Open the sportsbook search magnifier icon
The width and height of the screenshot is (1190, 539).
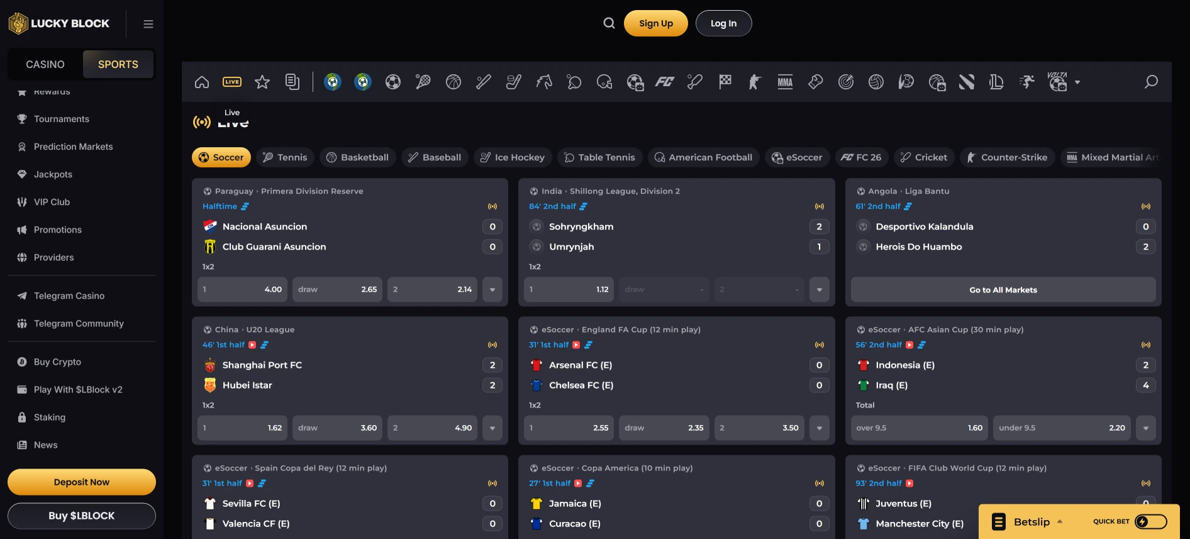1151,82
